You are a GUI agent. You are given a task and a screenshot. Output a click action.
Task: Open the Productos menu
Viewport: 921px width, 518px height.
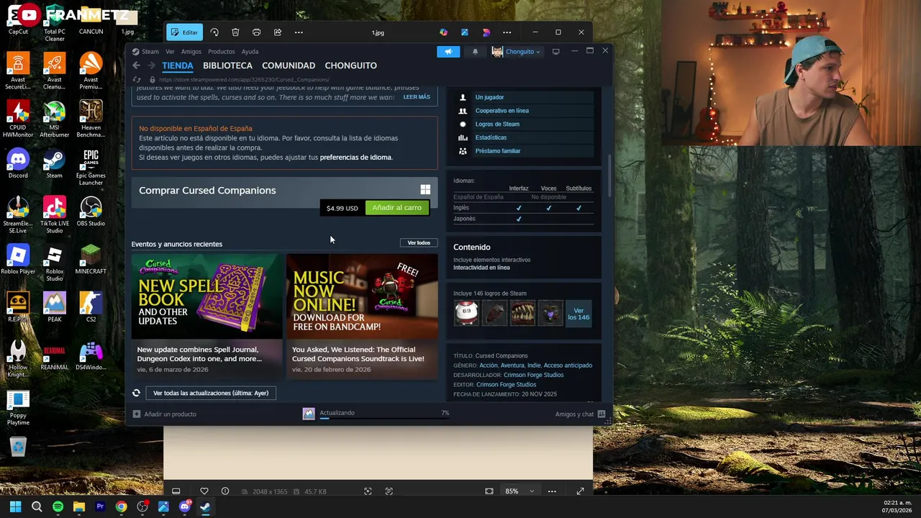click(221, 52)
